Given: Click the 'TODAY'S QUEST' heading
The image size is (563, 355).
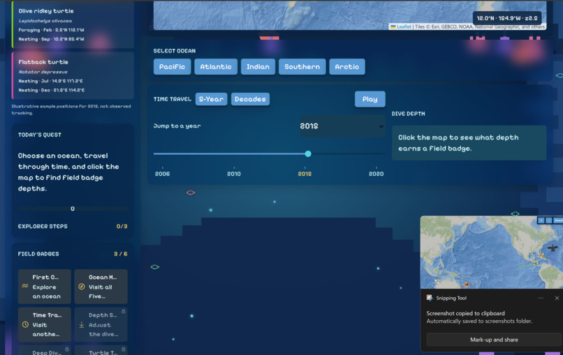Looking at the screenshot, I should point(40,135).
